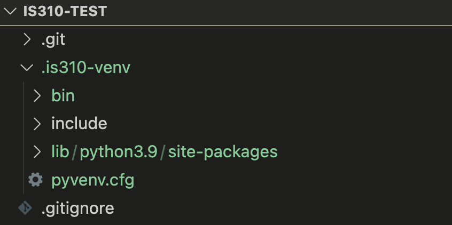Select the .is310-venv folder label
Viewport: 452px width, 225px height.
click(85, 68)
